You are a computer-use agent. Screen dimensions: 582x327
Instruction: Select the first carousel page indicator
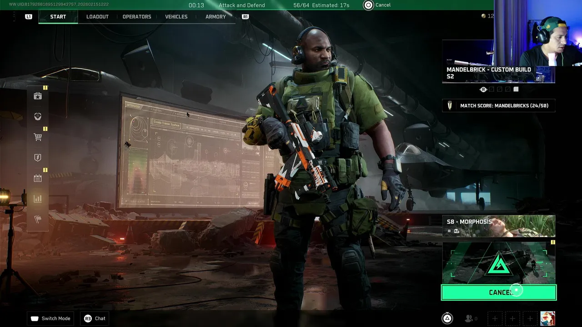(492, 89)
